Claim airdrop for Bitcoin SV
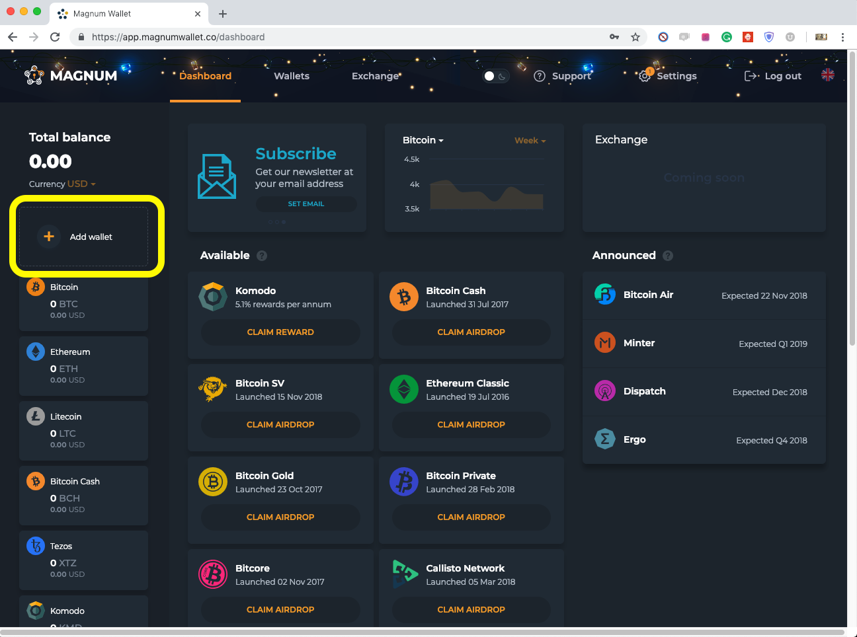 (x=280, y=424)
